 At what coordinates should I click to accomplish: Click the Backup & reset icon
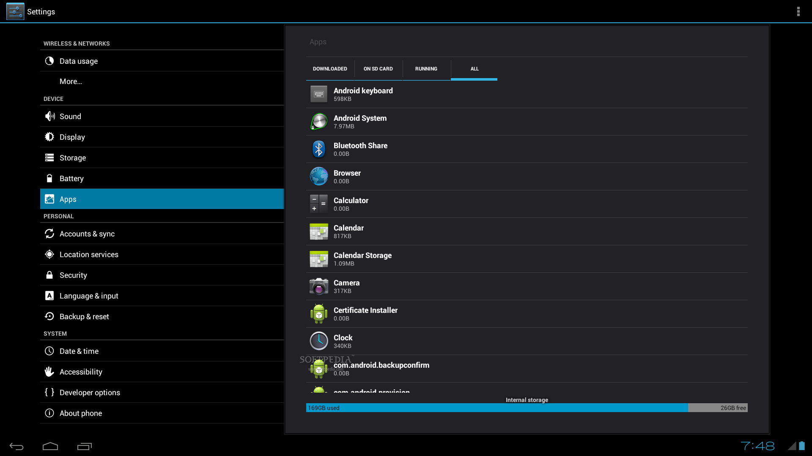click(x=49, y=316)
